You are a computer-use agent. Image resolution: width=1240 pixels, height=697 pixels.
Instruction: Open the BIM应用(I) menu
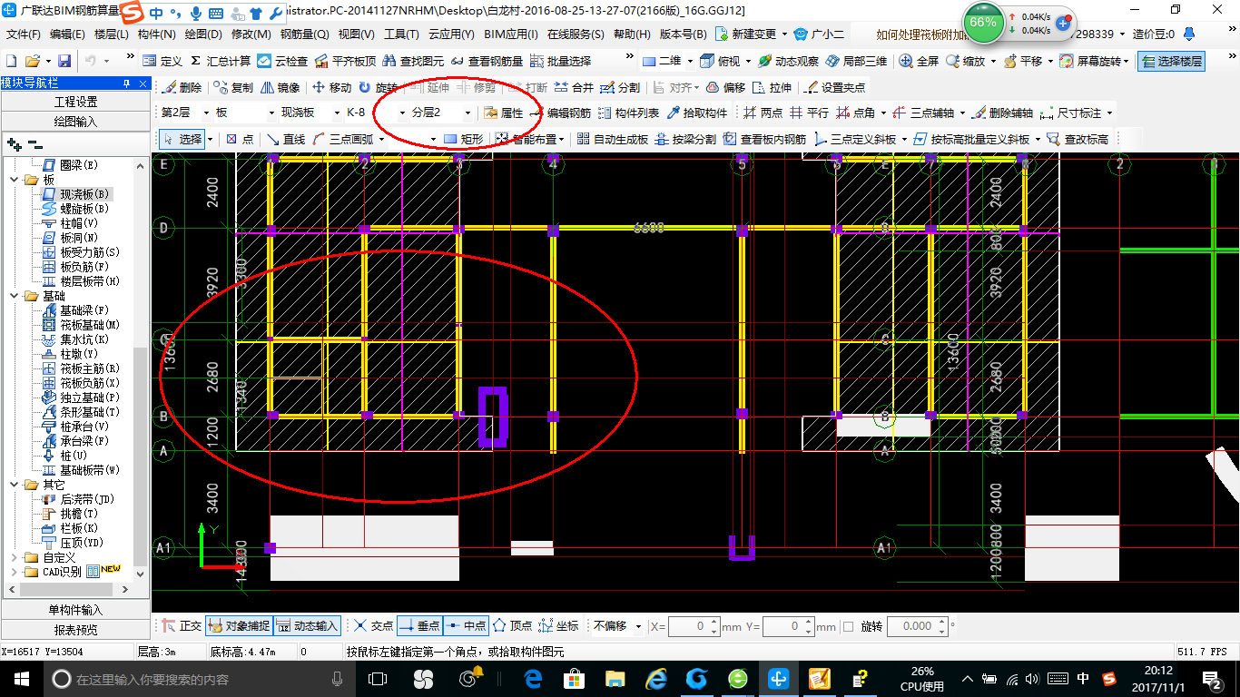[511, 34]
